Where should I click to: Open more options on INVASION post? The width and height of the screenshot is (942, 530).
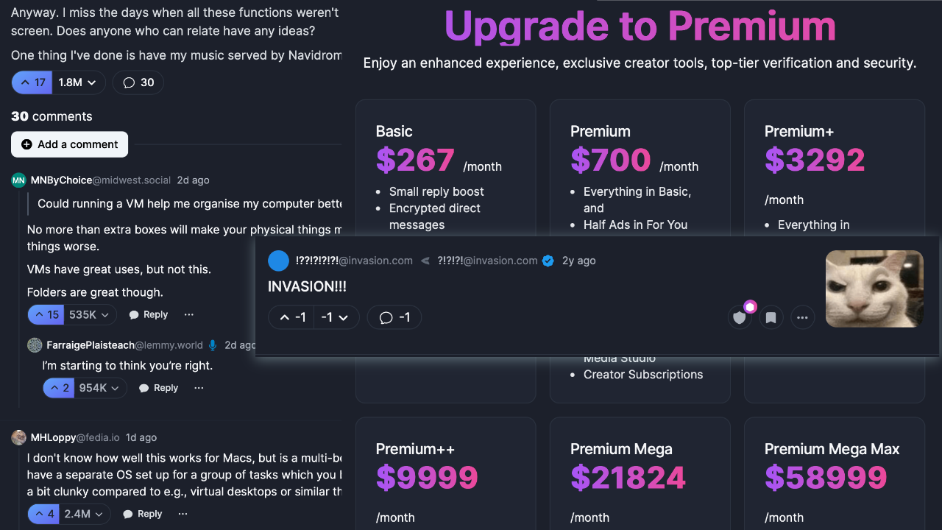coord(802,317)
